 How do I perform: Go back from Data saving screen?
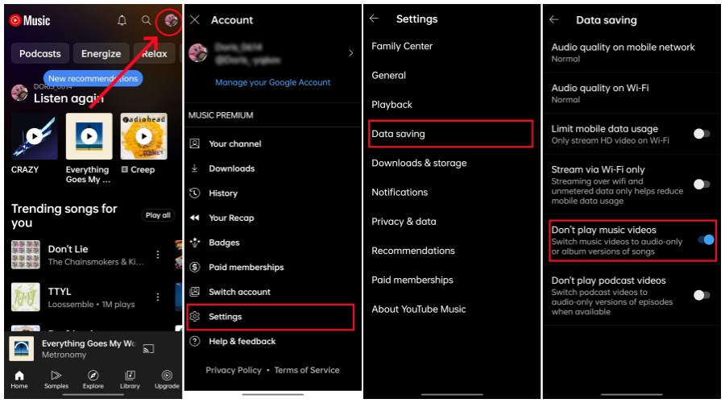pos(554,19)
